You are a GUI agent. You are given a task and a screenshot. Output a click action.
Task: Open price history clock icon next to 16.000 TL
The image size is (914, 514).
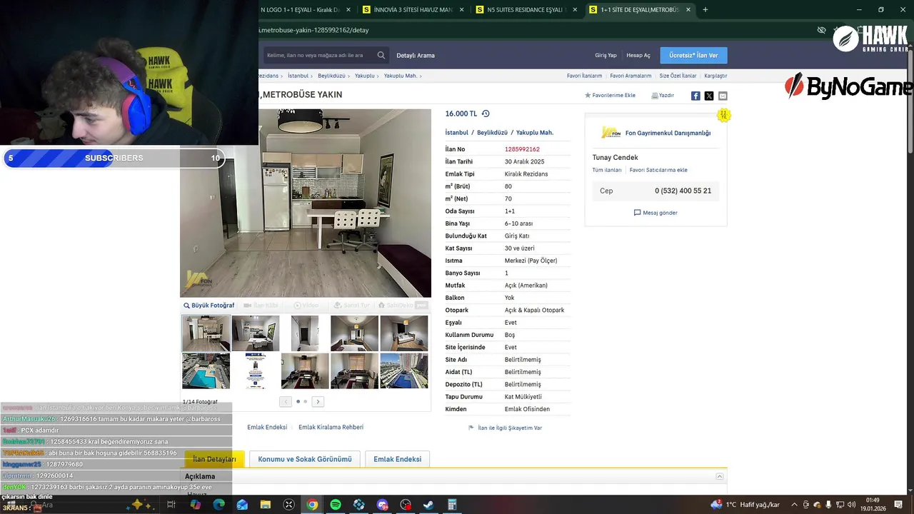(486, 114)
